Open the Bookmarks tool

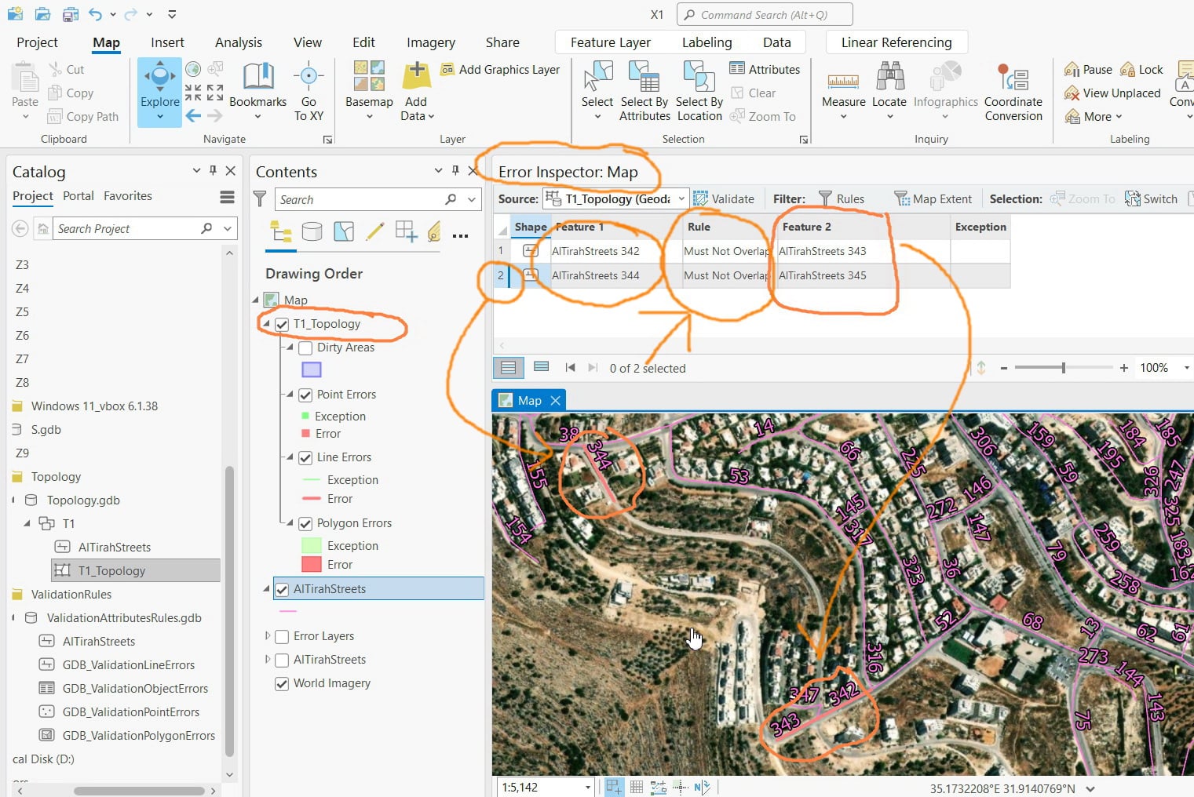tap(257, 92)
